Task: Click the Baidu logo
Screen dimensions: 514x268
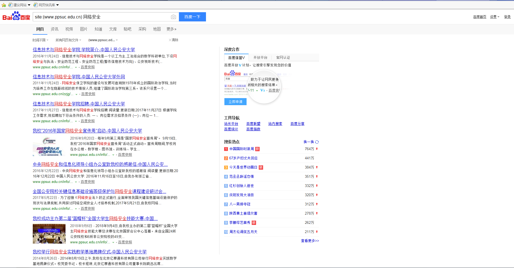Action: coord(16,17)
